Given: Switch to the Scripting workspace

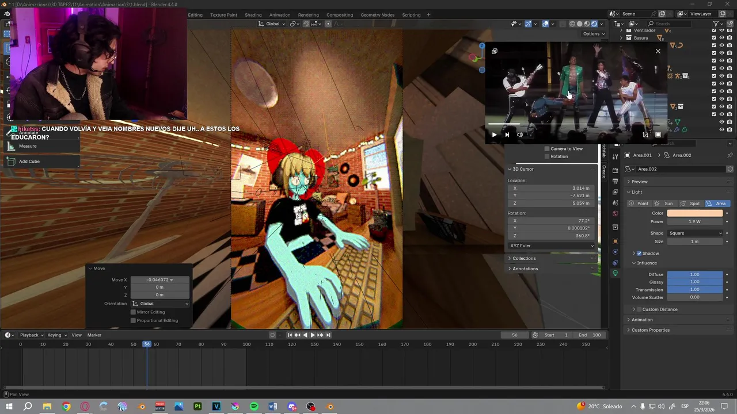Looking at the screenshot, I should coord(411,15).
